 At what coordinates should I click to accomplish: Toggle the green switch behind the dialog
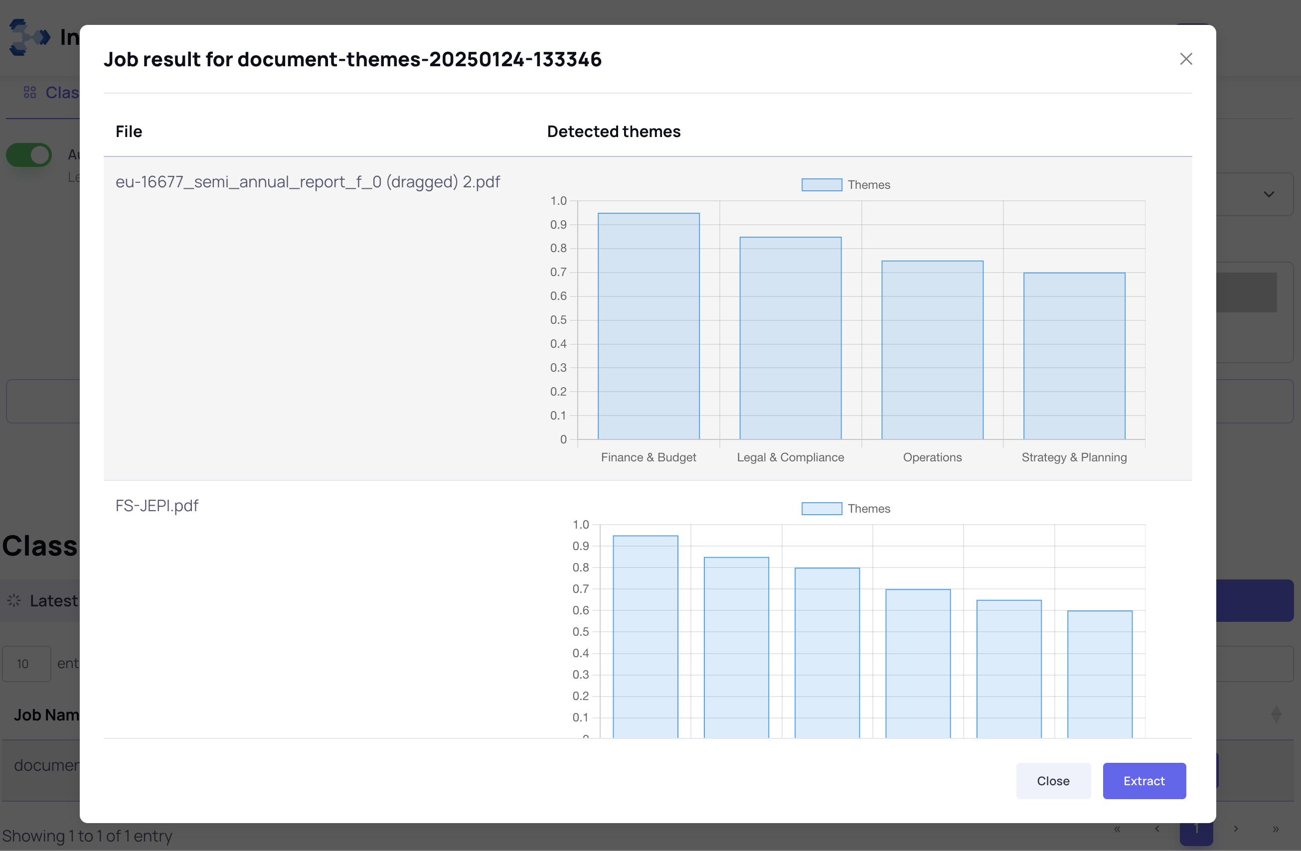[29, 155]
